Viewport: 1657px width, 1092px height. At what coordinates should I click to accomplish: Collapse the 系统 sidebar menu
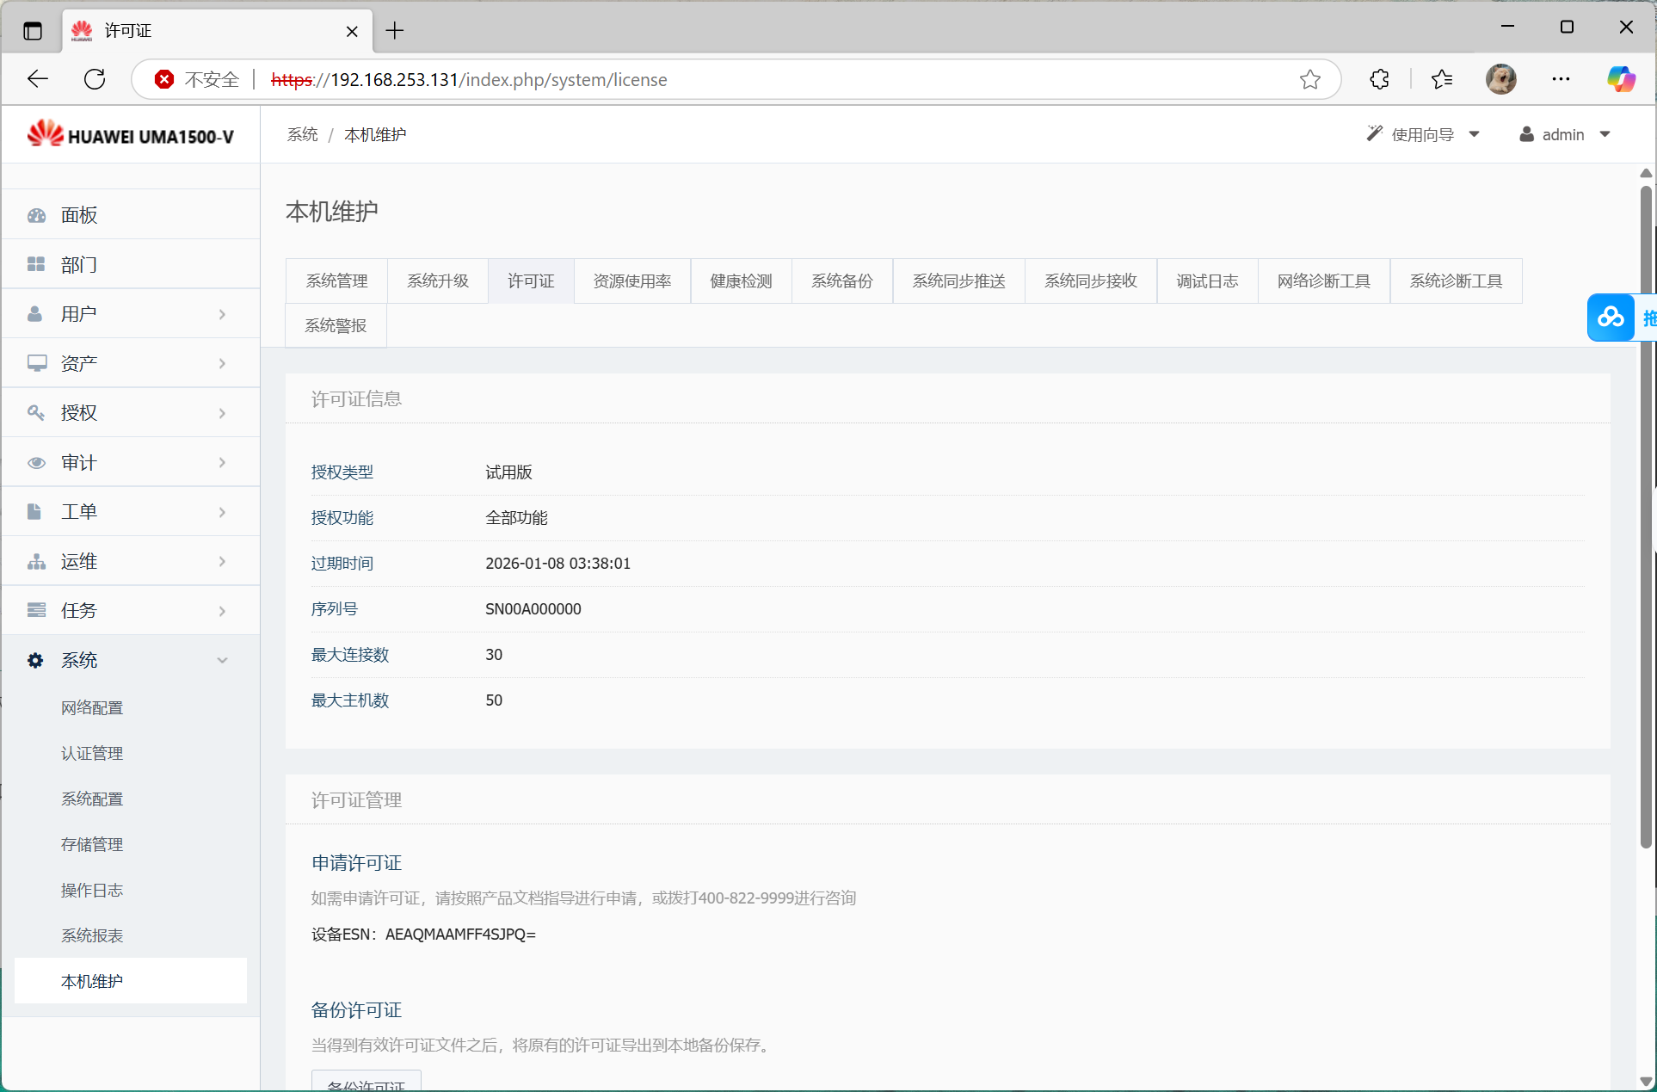tap(130, 661)
